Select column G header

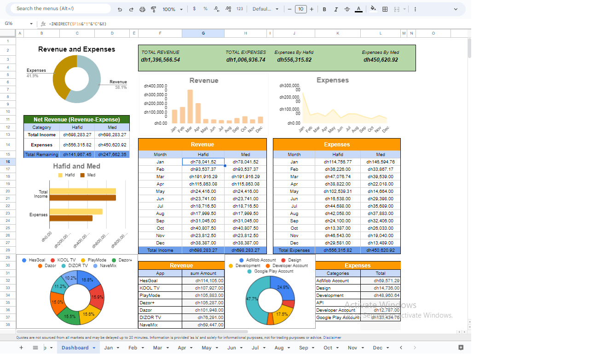pyautogui.click(x=203, y=33)
